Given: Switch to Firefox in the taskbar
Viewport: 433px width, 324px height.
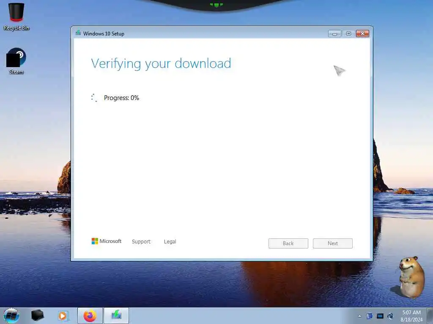Looking at the screenshot, I should click(90, 316).
